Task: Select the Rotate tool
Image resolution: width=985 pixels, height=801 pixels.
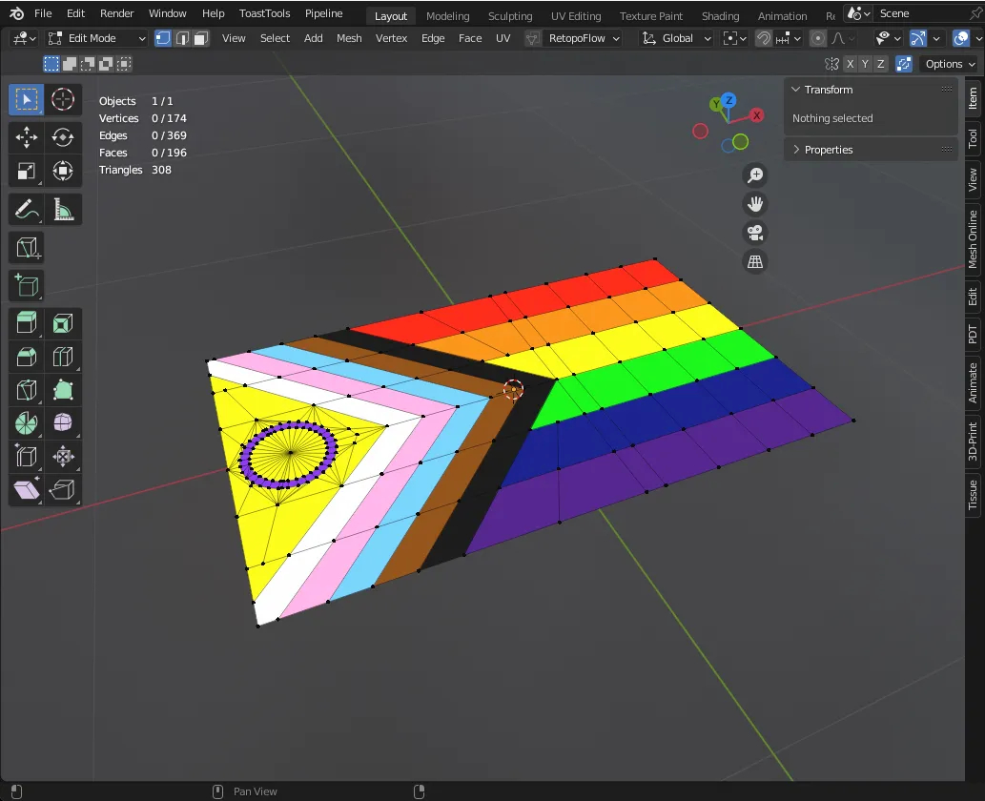Action: [63, 137]
